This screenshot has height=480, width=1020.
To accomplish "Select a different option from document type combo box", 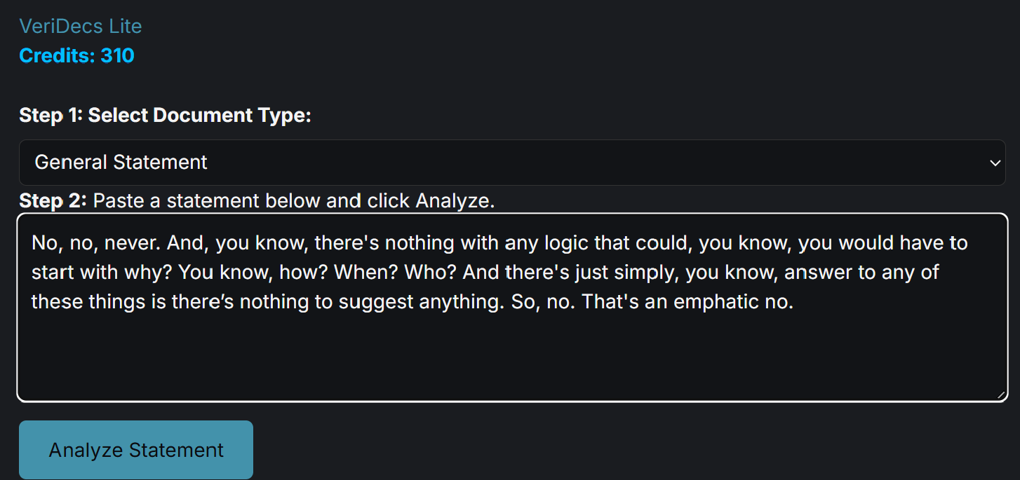I will pyautogui.click(x=510, y=162).
